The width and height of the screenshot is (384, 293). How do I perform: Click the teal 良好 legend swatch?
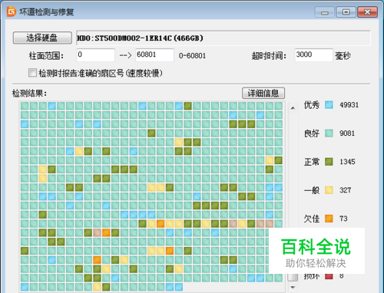pyautogui.click(x=329, y=133)
